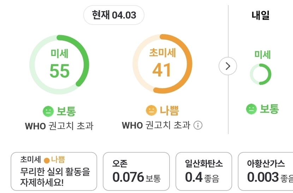Open the 초미세 나쁨 outdoor activity advice card
Screen dimensions: 293x193
coord(54,171)
